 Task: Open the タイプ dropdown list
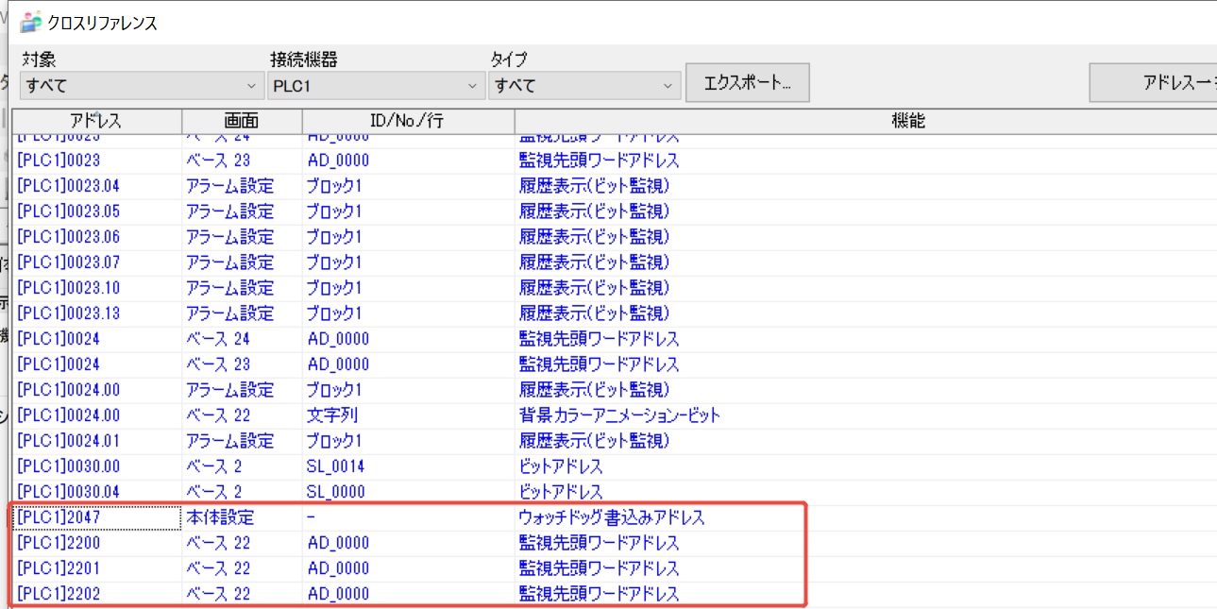pos(584,86)
